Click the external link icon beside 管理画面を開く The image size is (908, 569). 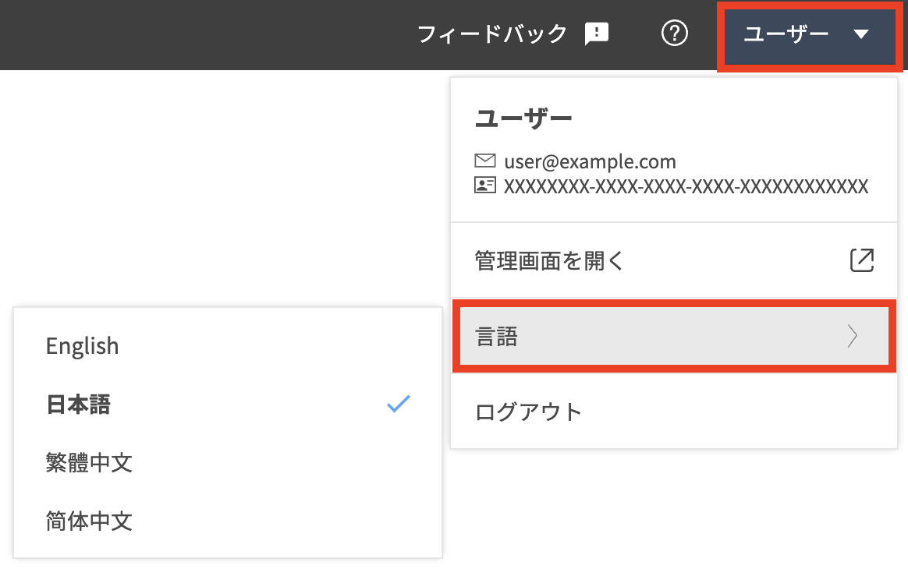862,260
